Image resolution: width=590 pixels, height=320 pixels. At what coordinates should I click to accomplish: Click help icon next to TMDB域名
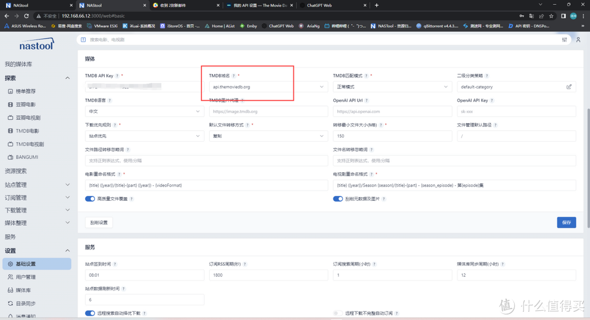point(234,75)
